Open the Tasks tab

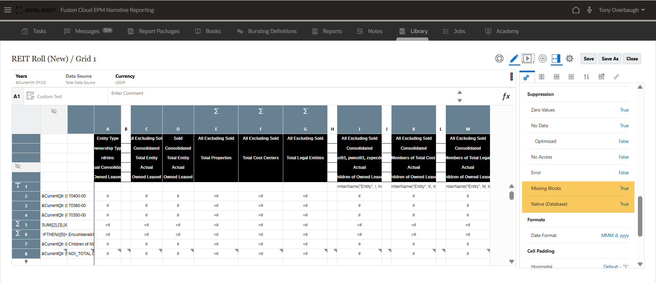[x=34, y=31]
